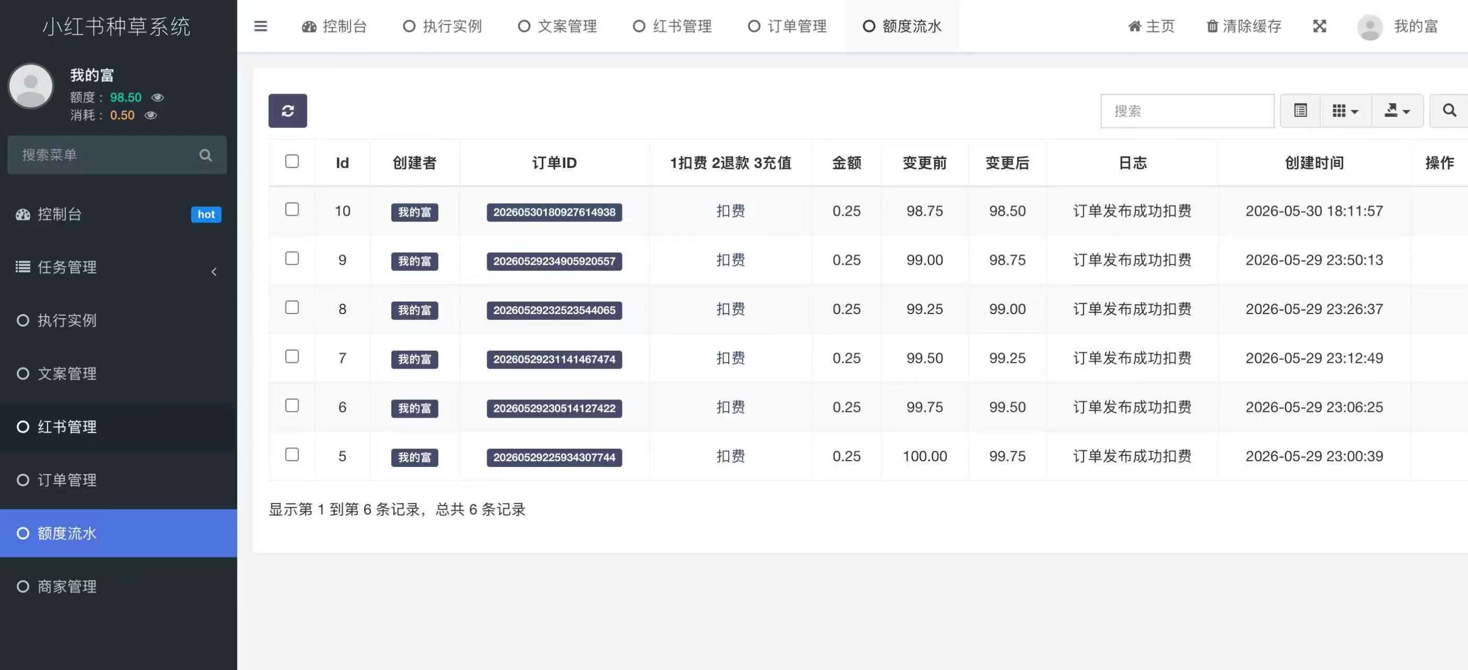Click order ID badge 20260529231141467474

tap(554, 359)
